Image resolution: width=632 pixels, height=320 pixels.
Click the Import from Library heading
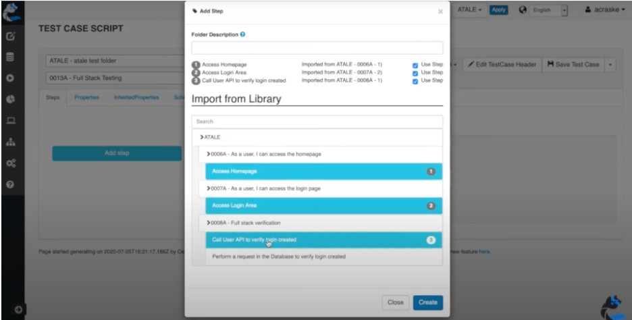pos(236,99)
